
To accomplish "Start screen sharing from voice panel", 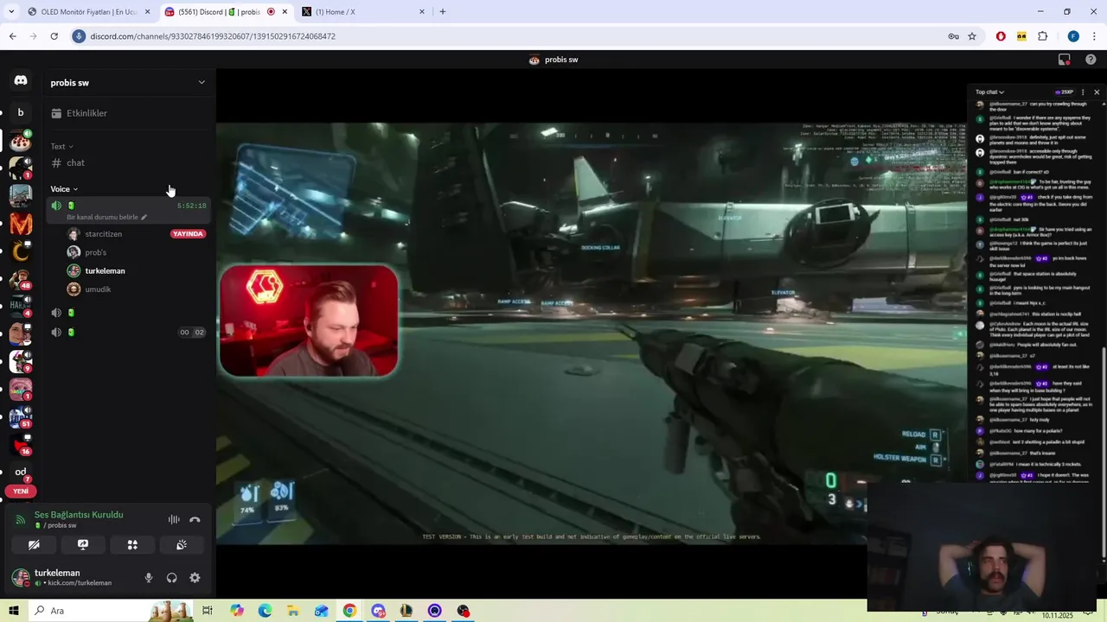I will click(83, 545).
